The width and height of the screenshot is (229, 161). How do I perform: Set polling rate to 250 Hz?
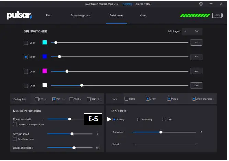[x=54, y=99]
